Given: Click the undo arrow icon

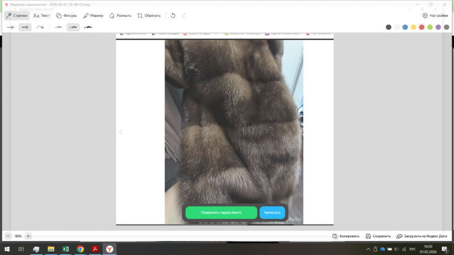Looking at the screenshot, I should click(173, 16).
